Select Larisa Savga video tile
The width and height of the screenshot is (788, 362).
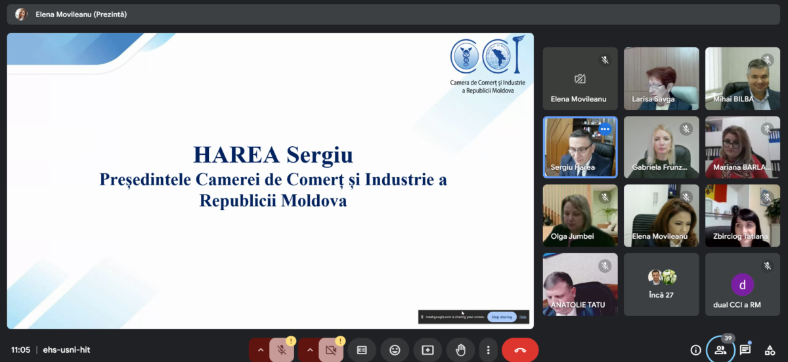tap(661, 79)
